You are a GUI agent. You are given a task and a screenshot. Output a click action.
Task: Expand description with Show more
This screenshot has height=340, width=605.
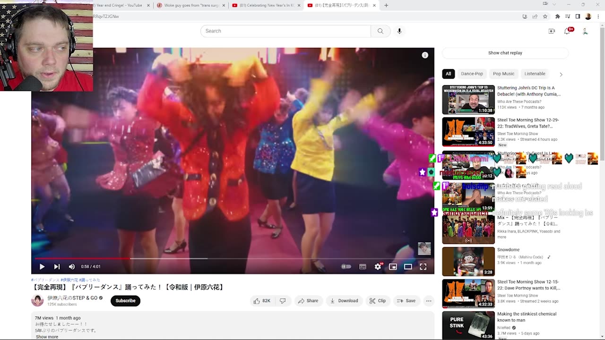pos(47,337)
